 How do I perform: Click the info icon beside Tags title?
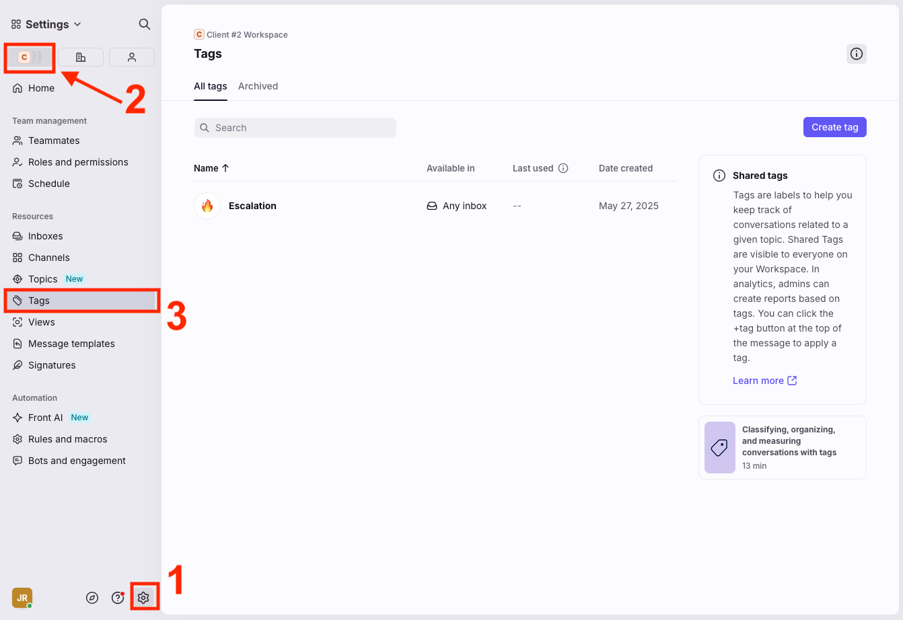click(x=856, y=54)
